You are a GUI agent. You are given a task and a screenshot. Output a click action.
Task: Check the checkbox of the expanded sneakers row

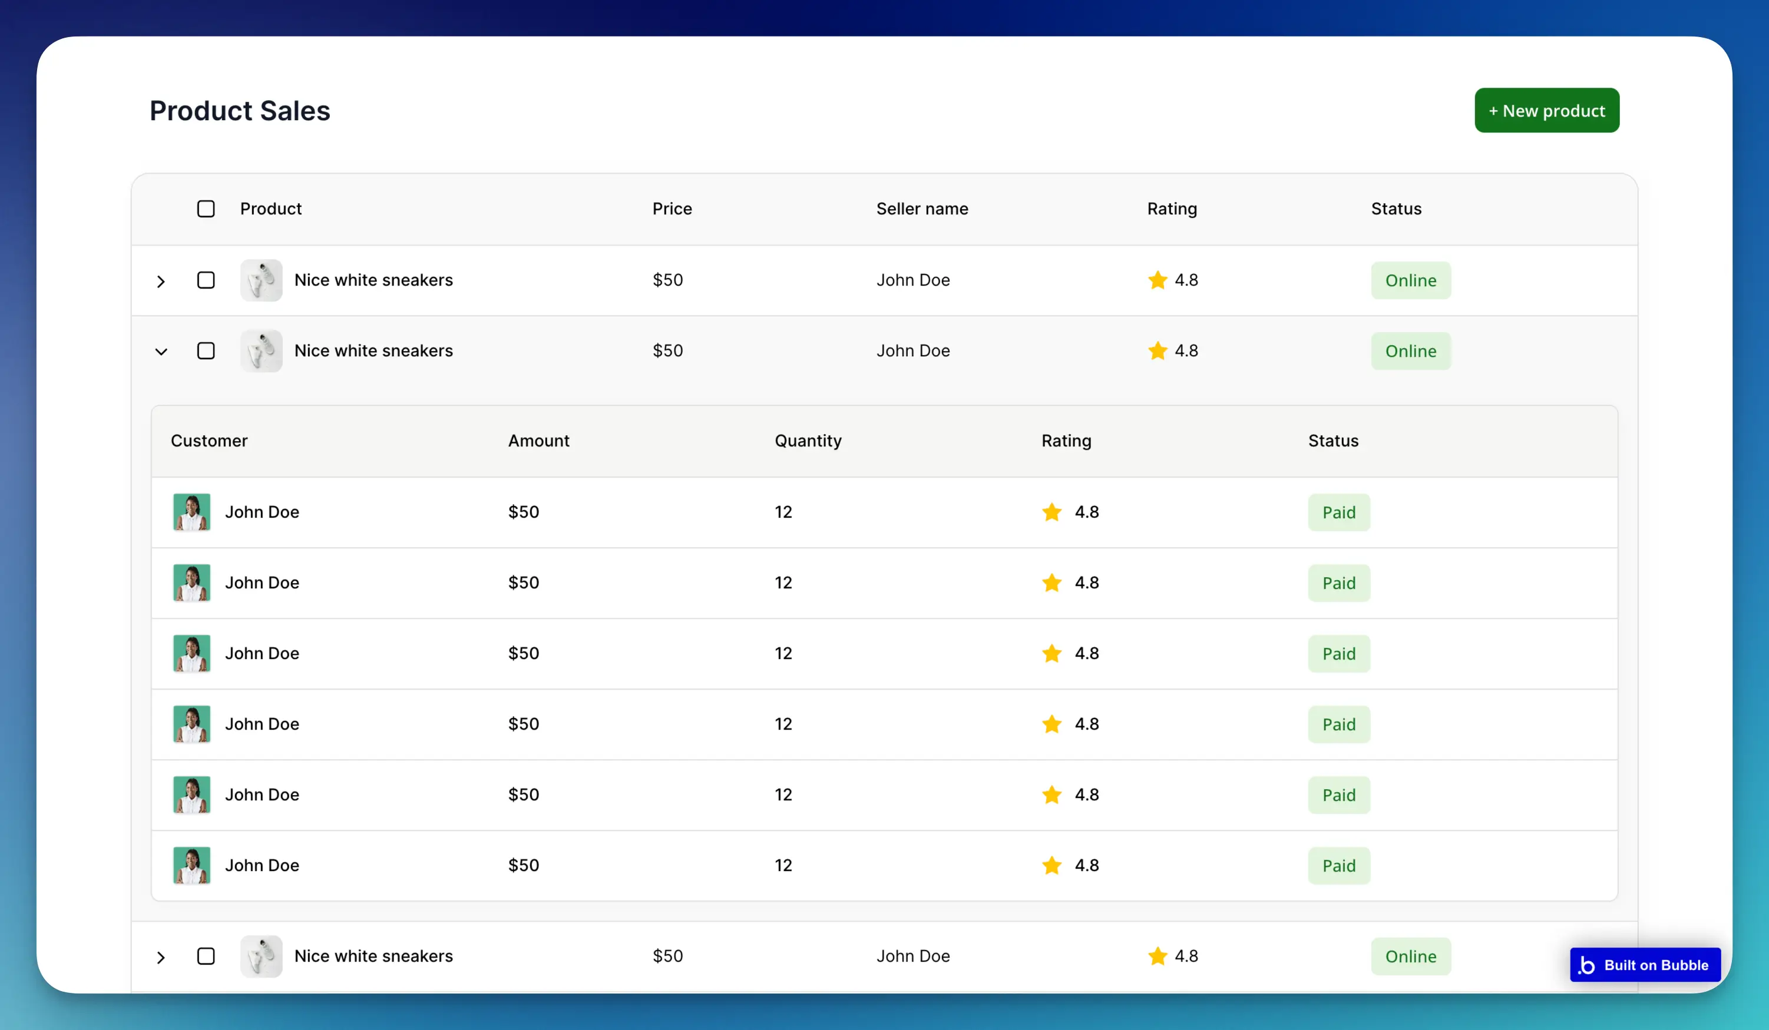click(206, 351)
